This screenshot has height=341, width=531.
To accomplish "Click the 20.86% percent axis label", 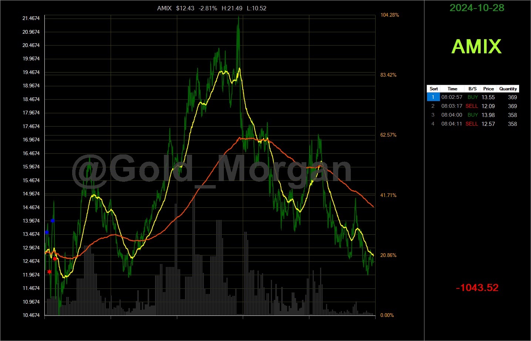I will tap(388, 255).
